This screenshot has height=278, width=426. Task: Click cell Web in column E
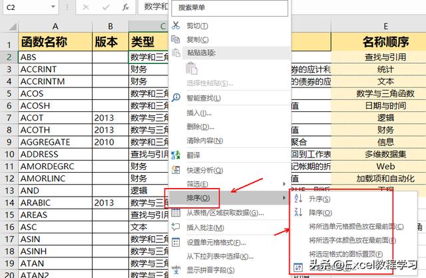385,166
